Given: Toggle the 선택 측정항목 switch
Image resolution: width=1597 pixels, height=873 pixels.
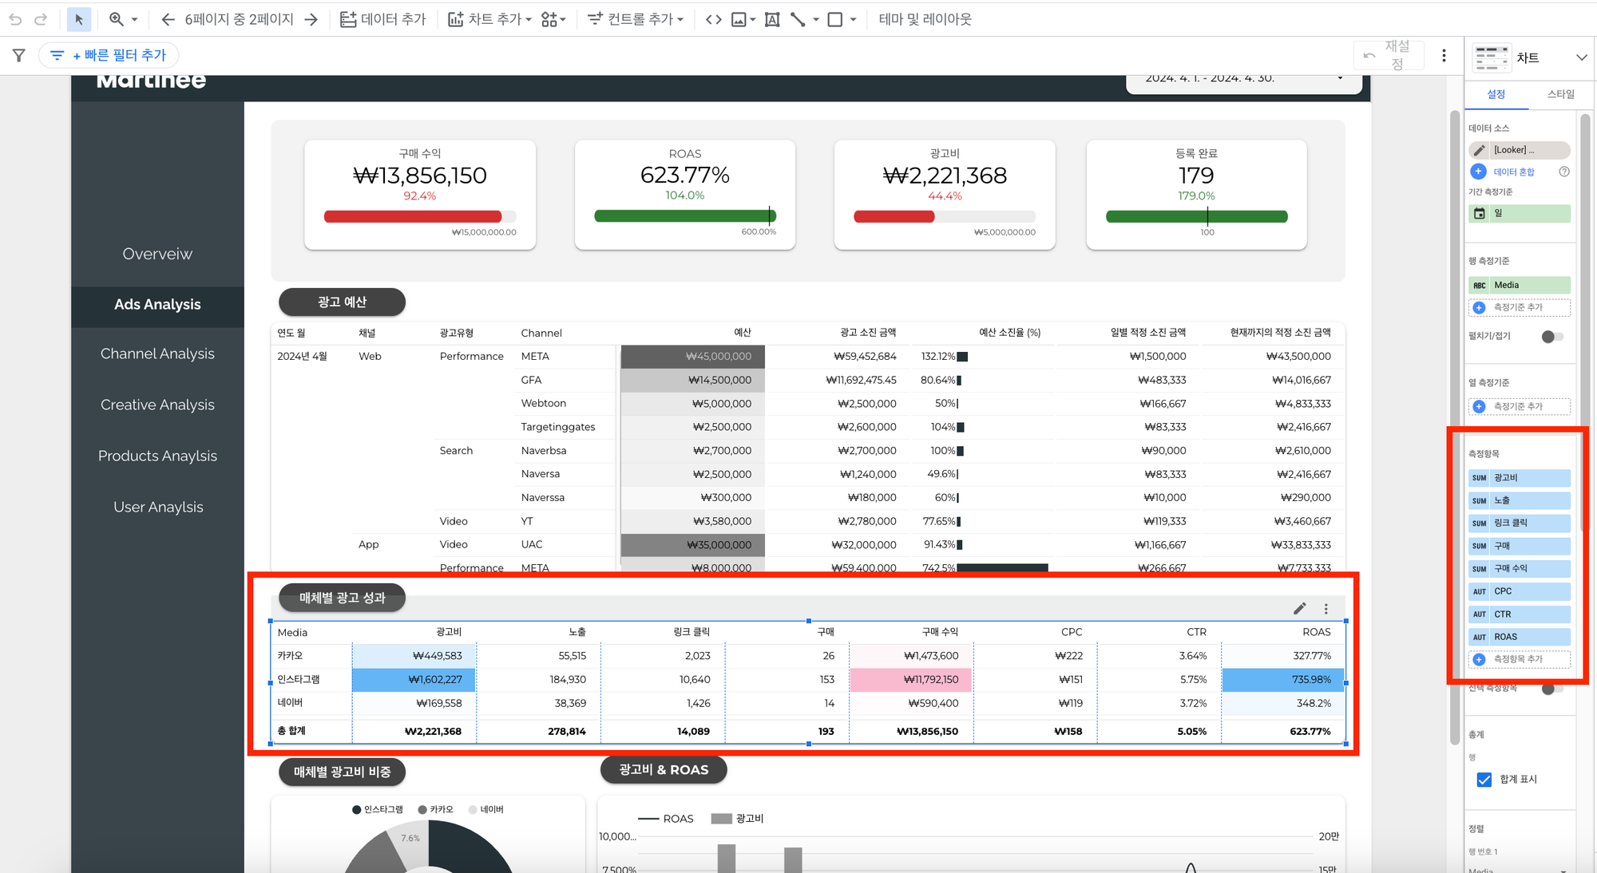Looking at the screenshot, I should pos(1551,688).
